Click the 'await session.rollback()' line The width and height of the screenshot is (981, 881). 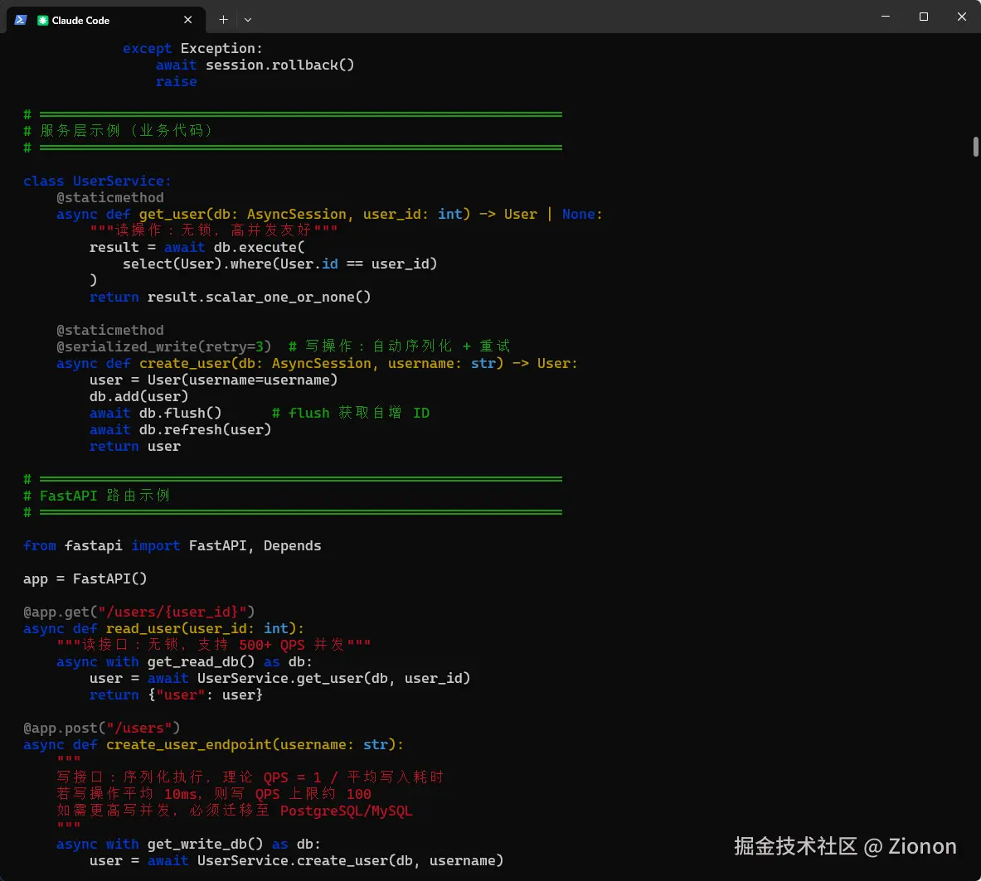click(x=255, y=65)
